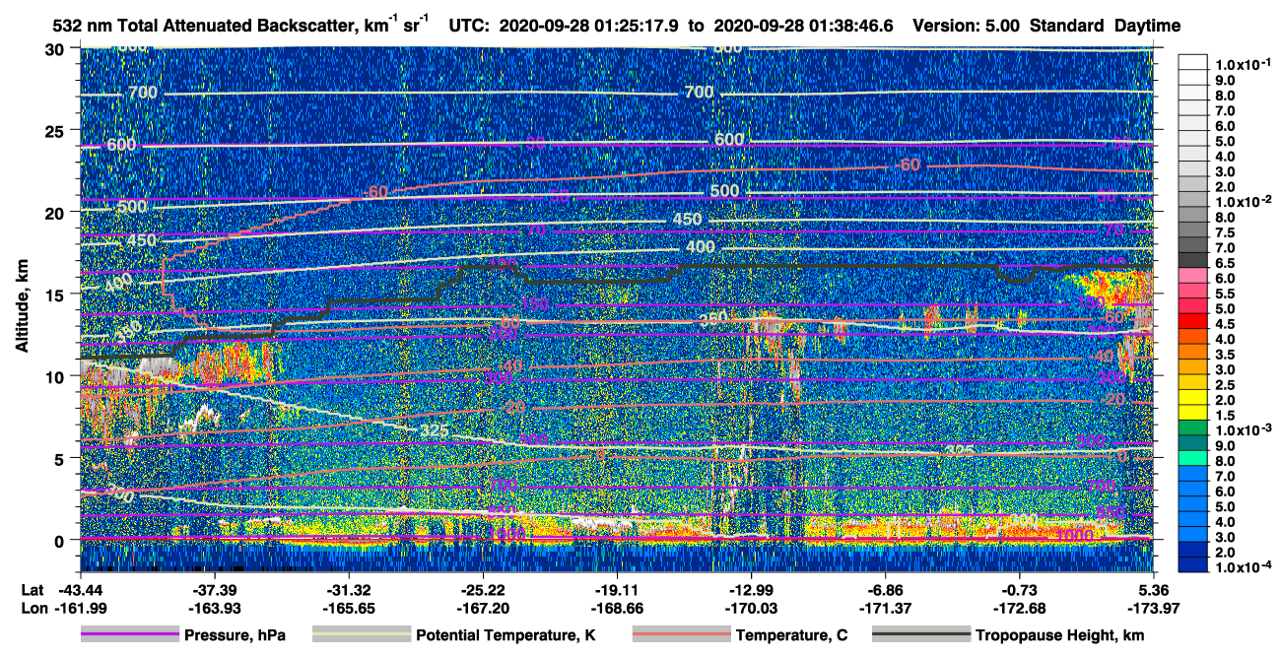1281x657 pixels.
Task: Click the 5.5 colorbar label
Action: (1227, 294)
